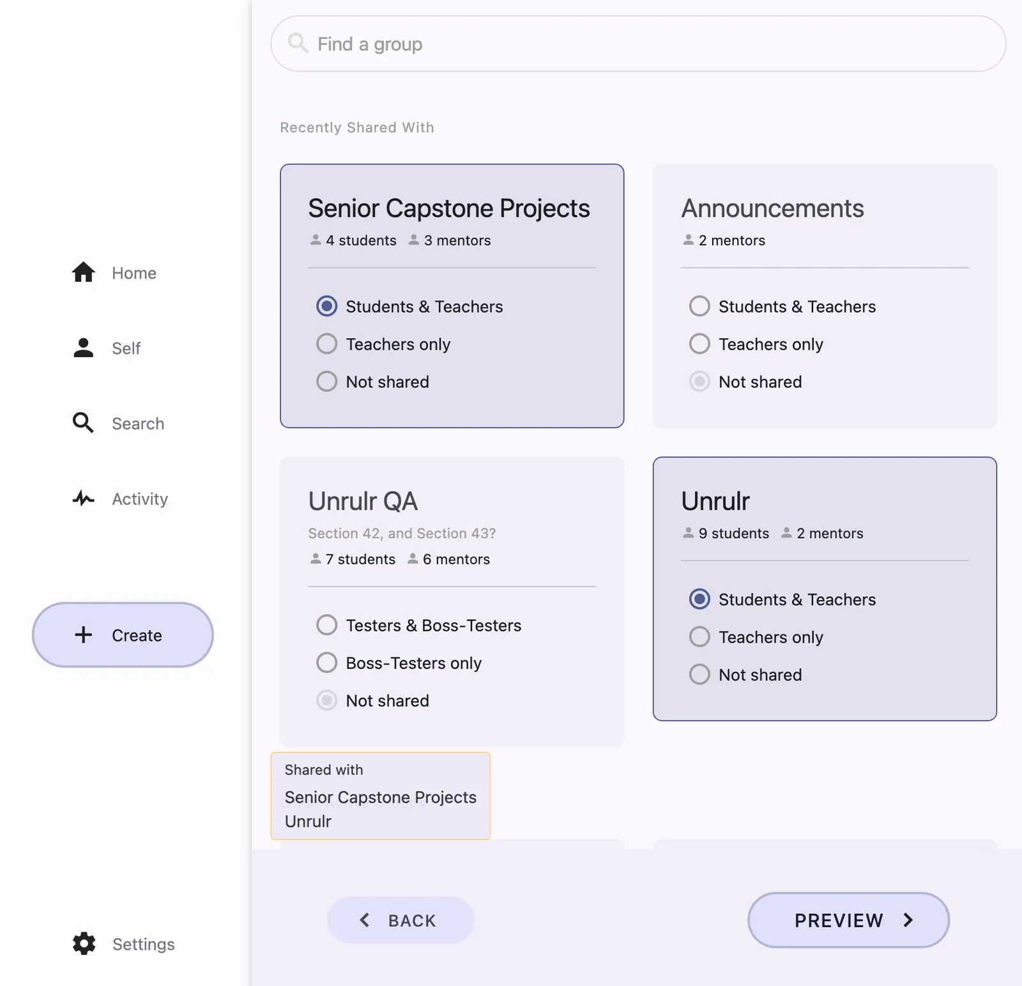The image size is (1022, 986).
Task: Select Not shared in Unrulr card
Action: (699, 674)
